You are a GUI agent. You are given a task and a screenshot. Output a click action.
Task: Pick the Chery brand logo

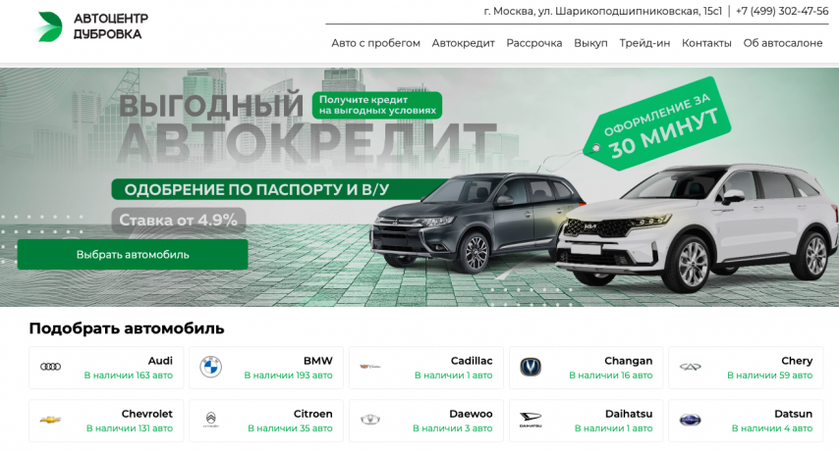[x=691, y=367]
